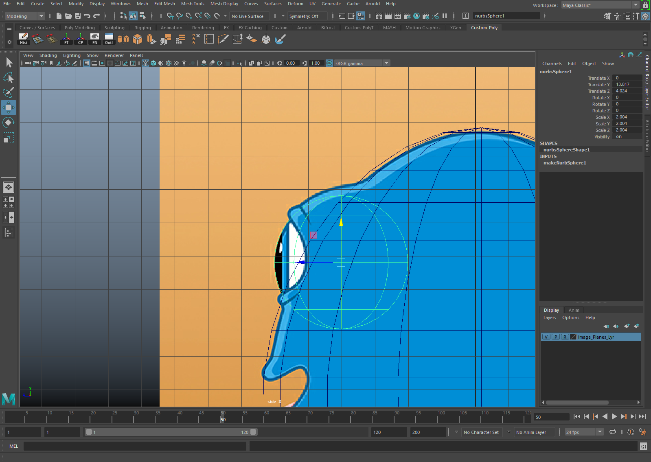Toggle smooth shade all in viewport

tap(153, 63)
